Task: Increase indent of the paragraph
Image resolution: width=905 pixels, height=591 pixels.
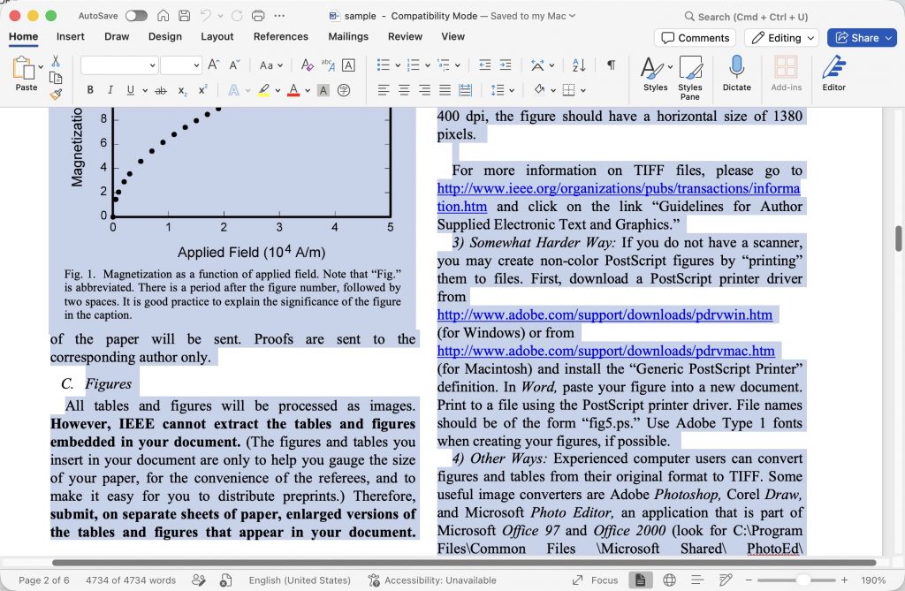Action: pyautogui.click(x=505, y=65)
